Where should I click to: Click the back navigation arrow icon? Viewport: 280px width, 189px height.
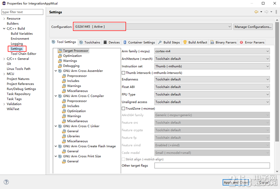click(x=256, y=12)
